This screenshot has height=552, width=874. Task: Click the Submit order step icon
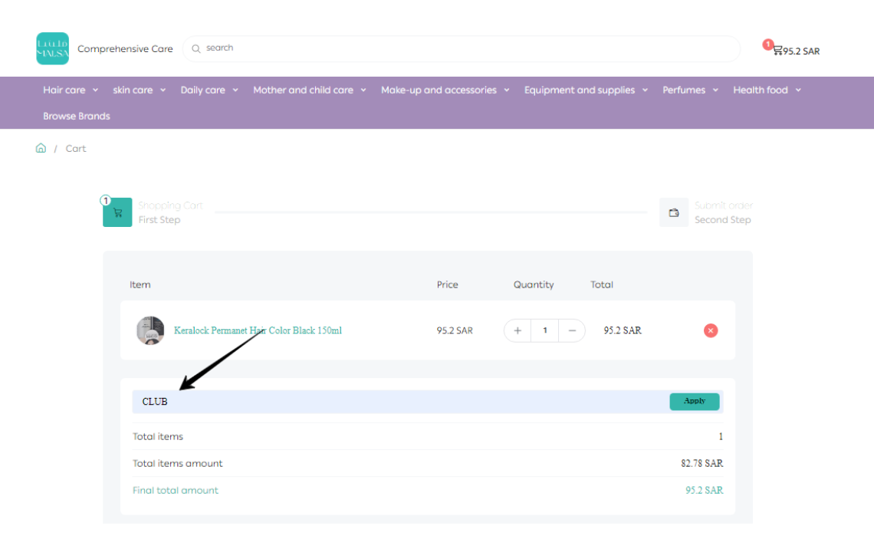coord(673,212)
